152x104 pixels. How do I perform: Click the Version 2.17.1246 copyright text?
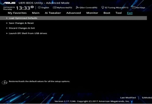click(x=92, y=101)
